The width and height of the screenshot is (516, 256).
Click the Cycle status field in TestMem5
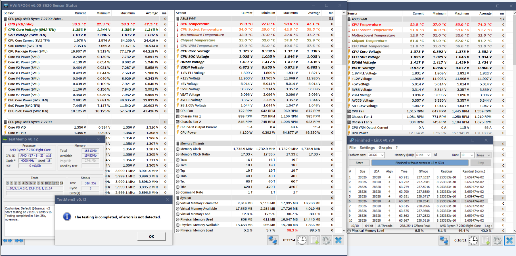coord(90,188)
